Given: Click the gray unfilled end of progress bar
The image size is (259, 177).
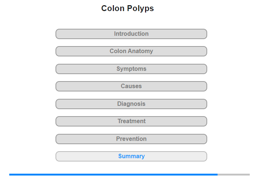Looking at the screenshot, I should [x=233, y=174].
